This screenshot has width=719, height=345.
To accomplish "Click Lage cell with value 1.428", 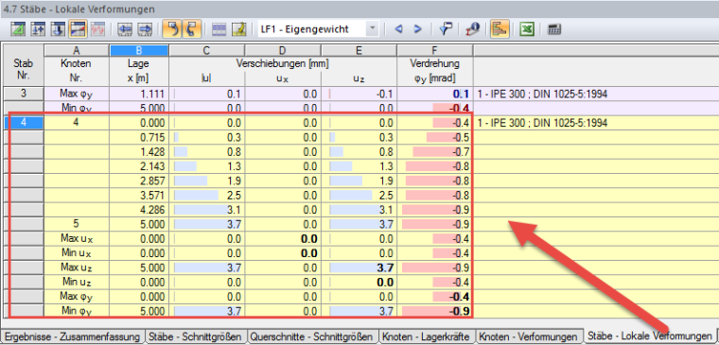I will [139, 151].
